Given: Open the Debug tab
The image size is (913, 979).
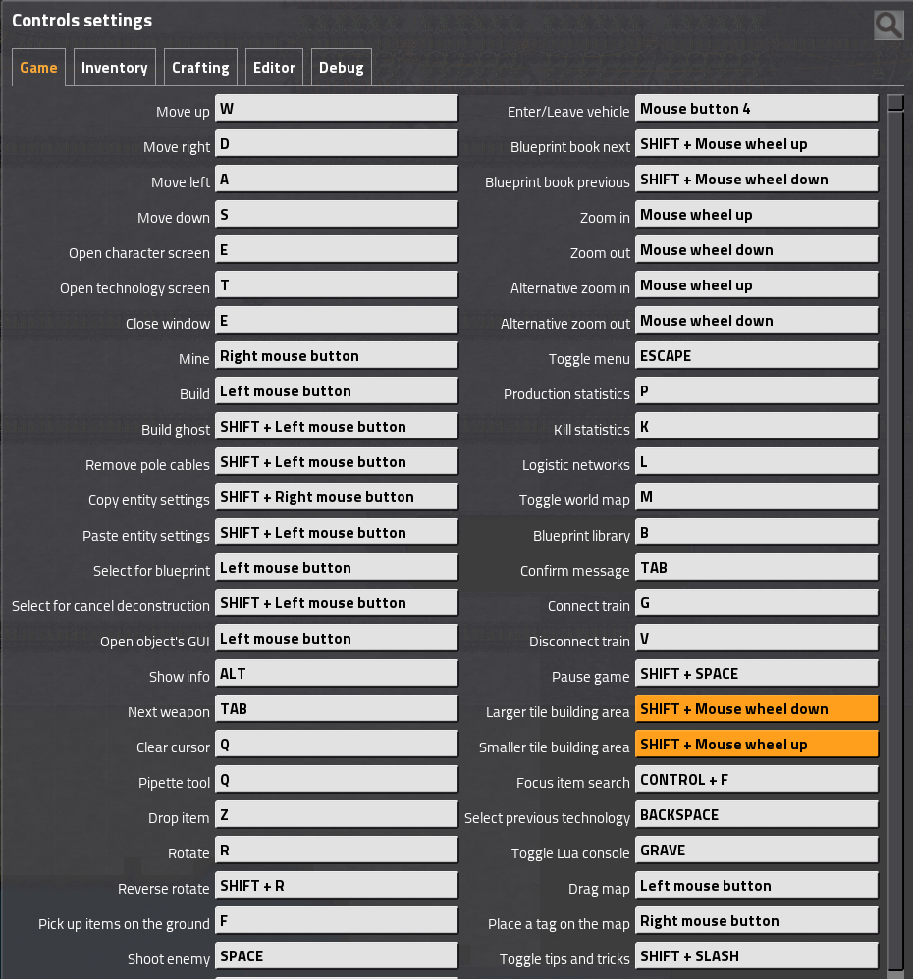Looking at the screenshot, I should 341,68.
